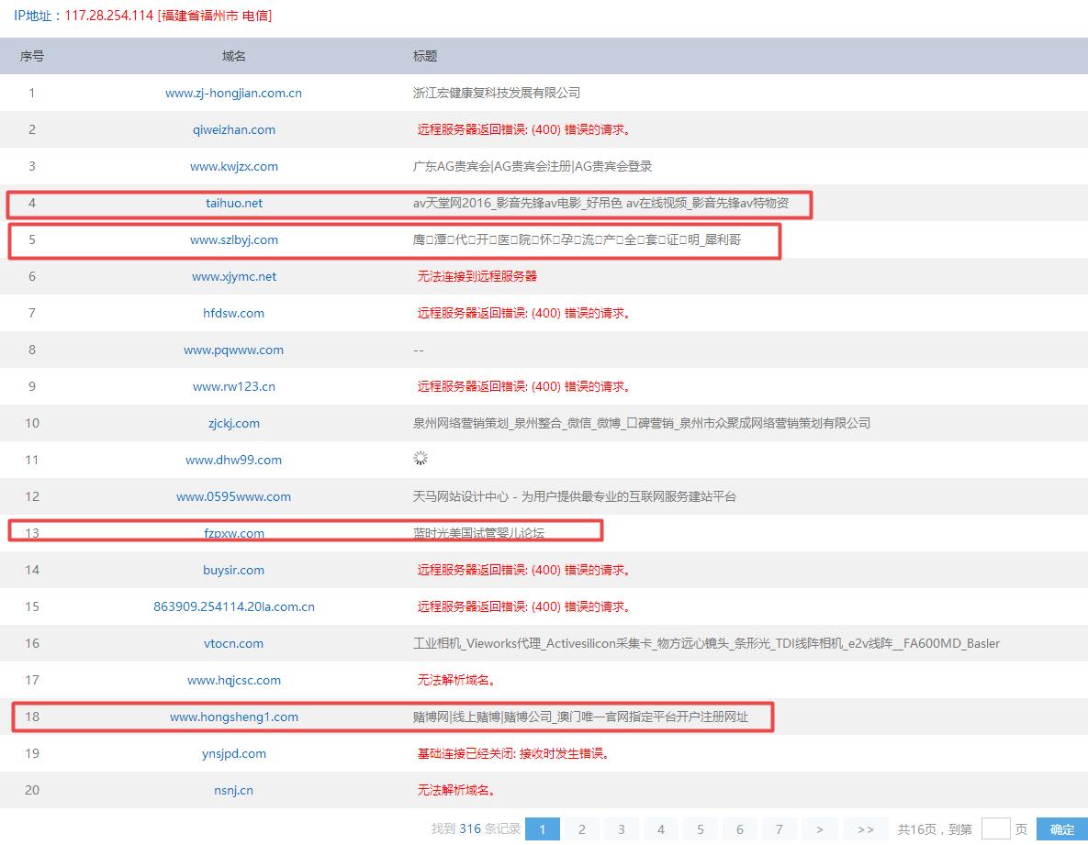The width and height of the screenshot is (1088, 845).
Task: Open page 7 of the records
Action: [779, 829]
